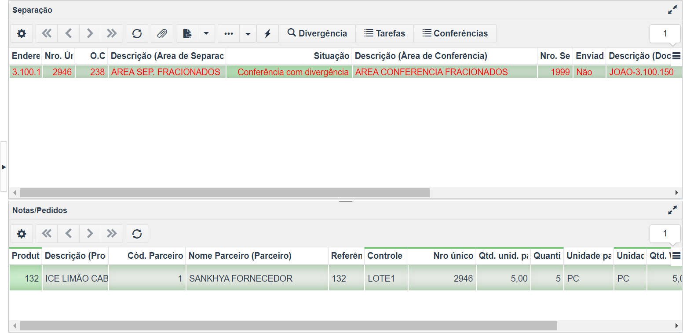Sort by Situação column header

[x=289, y=56]
